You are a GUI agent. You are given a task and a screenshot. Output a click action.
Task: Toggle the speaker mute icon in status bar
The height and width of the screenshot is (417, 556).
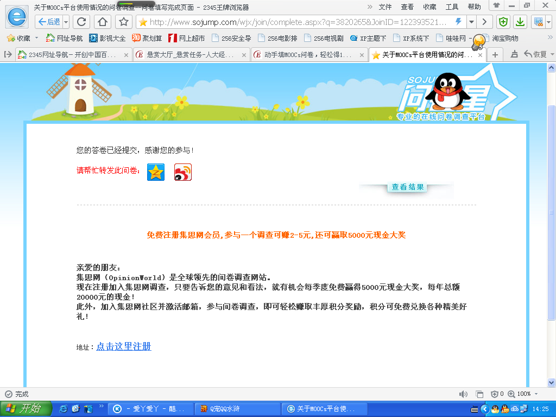coord(463,394)
